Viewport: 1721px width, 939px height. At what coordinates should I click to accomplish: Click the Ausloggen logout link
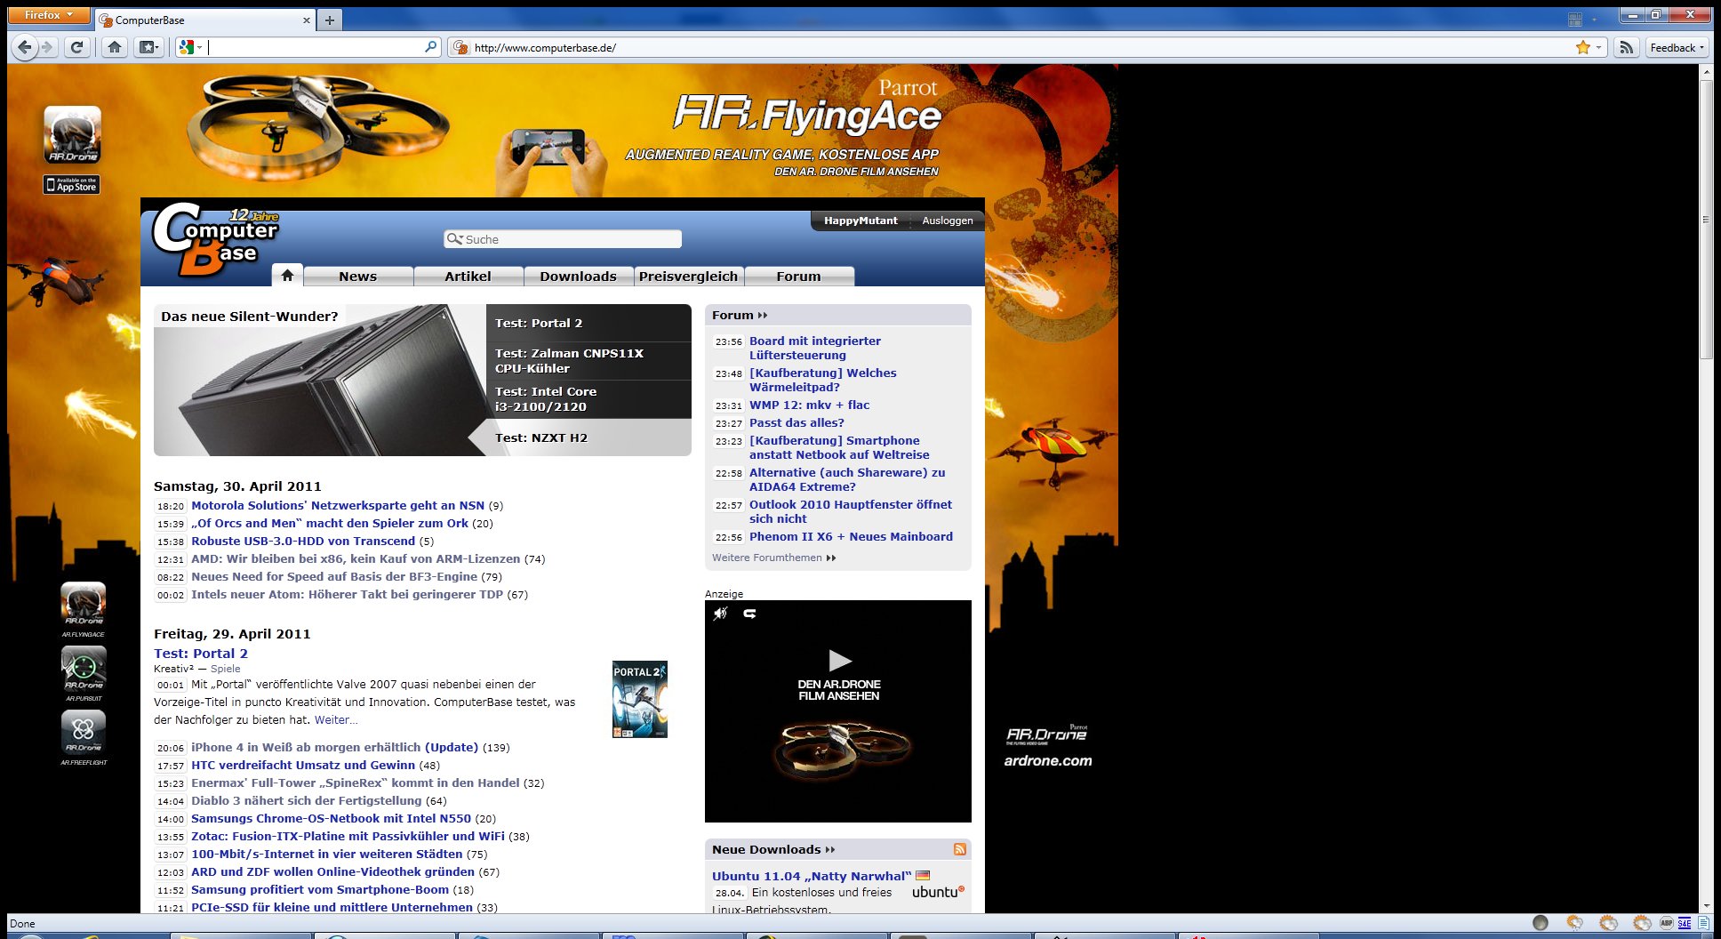pos(948,221)
